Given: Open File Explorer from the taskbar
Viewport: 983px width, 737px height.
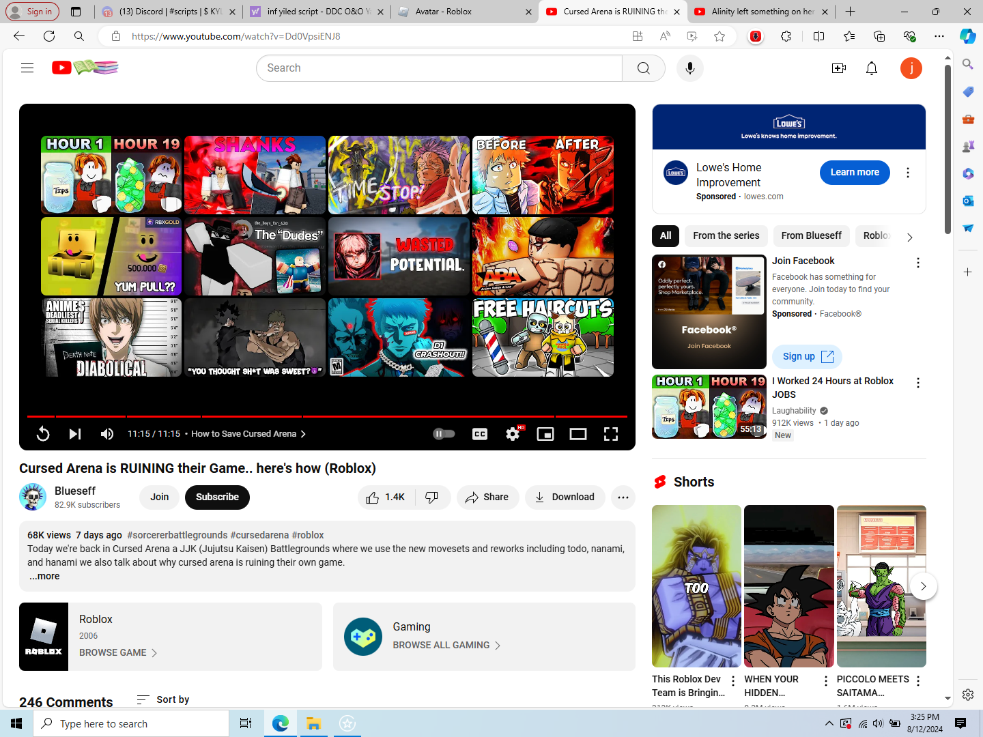Looking at the screenshot, I should point(314,723).
